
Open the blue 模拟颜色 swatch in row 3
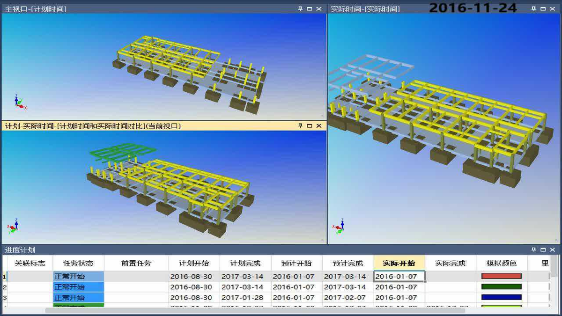[502, 297]
